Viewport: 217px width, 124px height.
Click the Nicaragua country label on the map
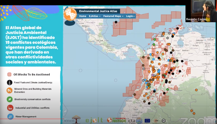[91, 22]
